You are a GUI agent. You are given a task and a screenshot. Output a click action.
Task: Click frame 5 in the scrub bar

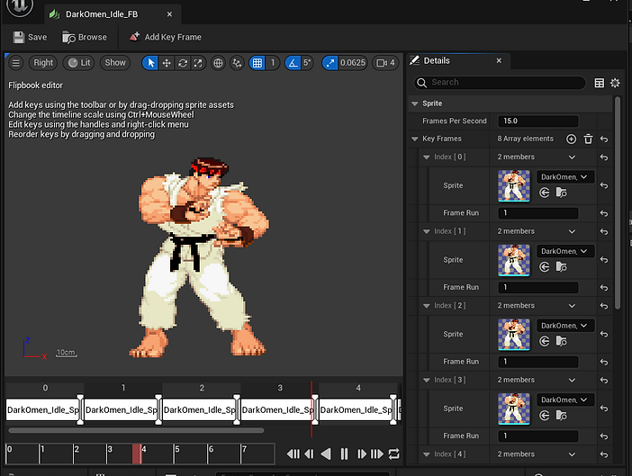point(189,454)
